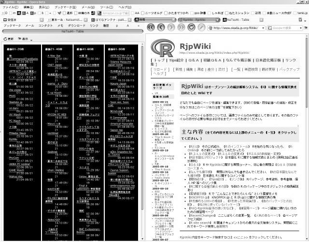
Task: Click the Rewind navigation button
Action: 151,28
